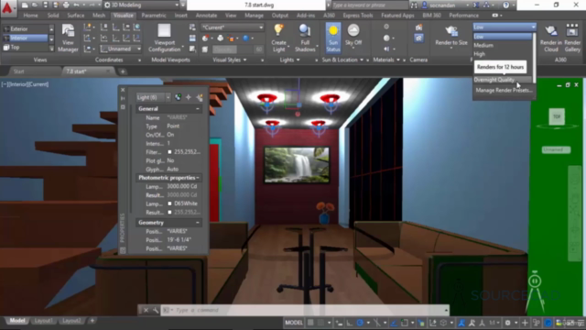The width and height of the screenshot is (586, 330).
Task: Click the Quick Select icon in Properties palette
Action: (200, 98)
